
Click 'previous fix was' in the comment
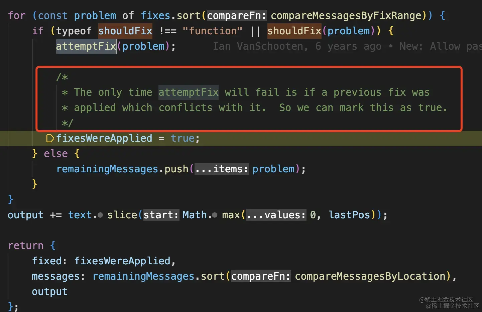pyautogui.click(x=381, y=92)
